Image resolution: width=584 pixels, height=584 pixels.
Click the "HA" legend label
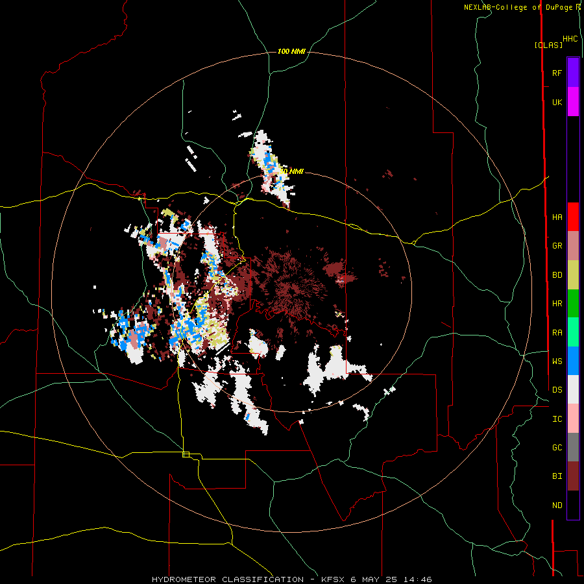[557, 217]
